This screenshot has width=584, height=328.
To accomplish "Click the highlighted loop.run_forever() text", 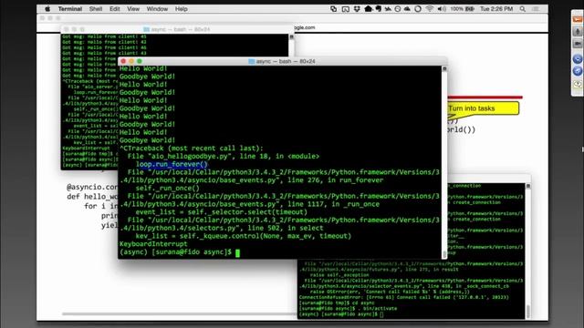I will (172, 164).
